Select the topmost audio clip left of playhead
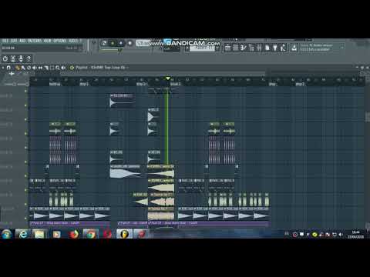Screen dimensions: 370x277 coord(122,101)
